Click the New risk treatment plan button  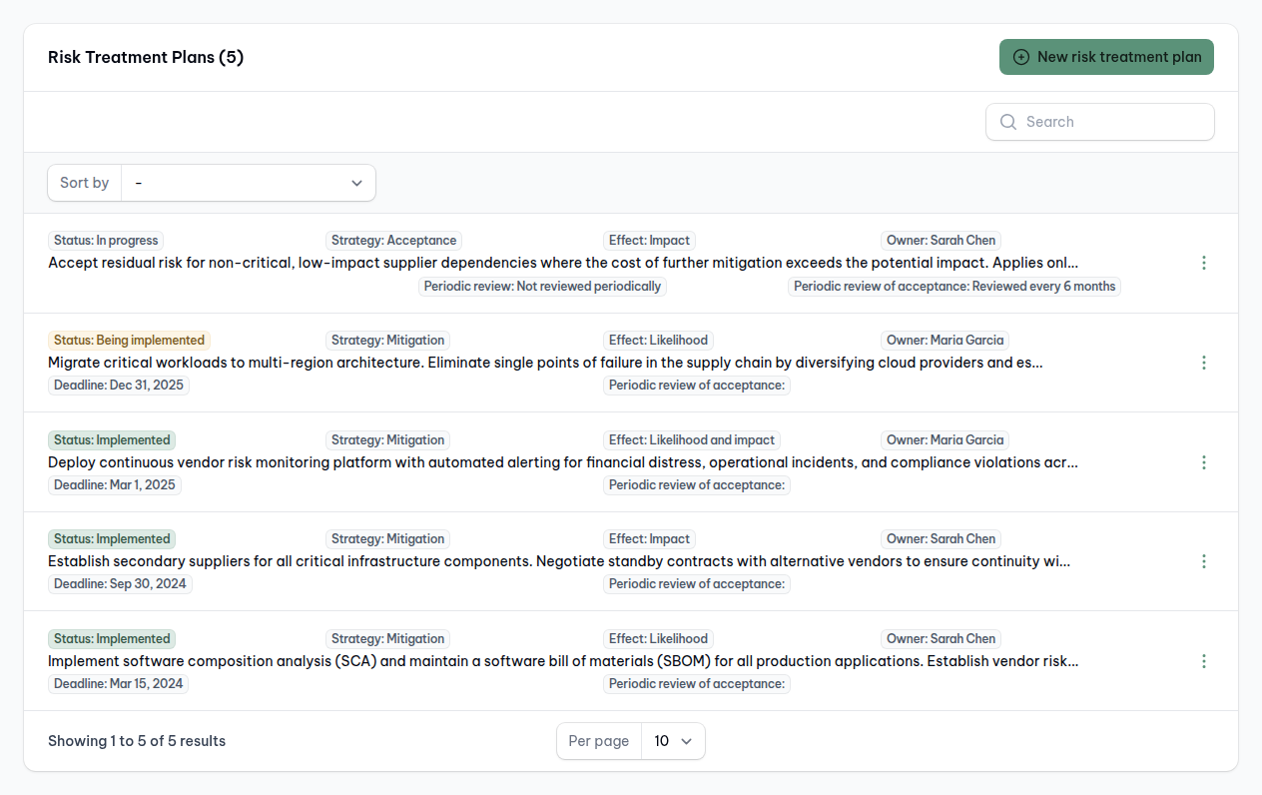click(1106, 57)
